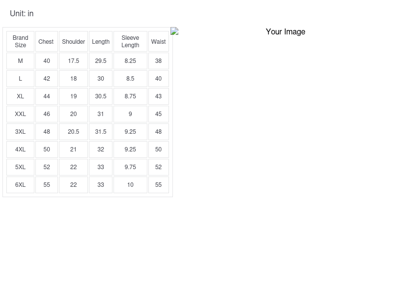The width and height of the screenshot is (393, 295).
Task: Click the 5XL size row label
Action: coord(20,167)
